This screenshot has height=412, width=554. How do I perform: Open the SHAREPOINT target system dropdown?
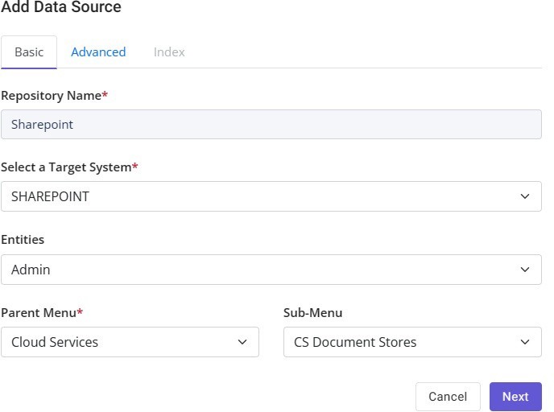271,196
